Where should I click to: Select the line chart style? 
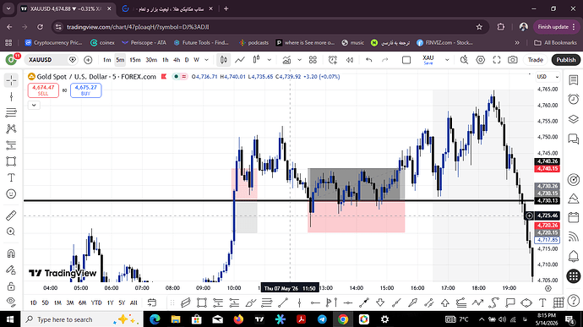[240, 60]
